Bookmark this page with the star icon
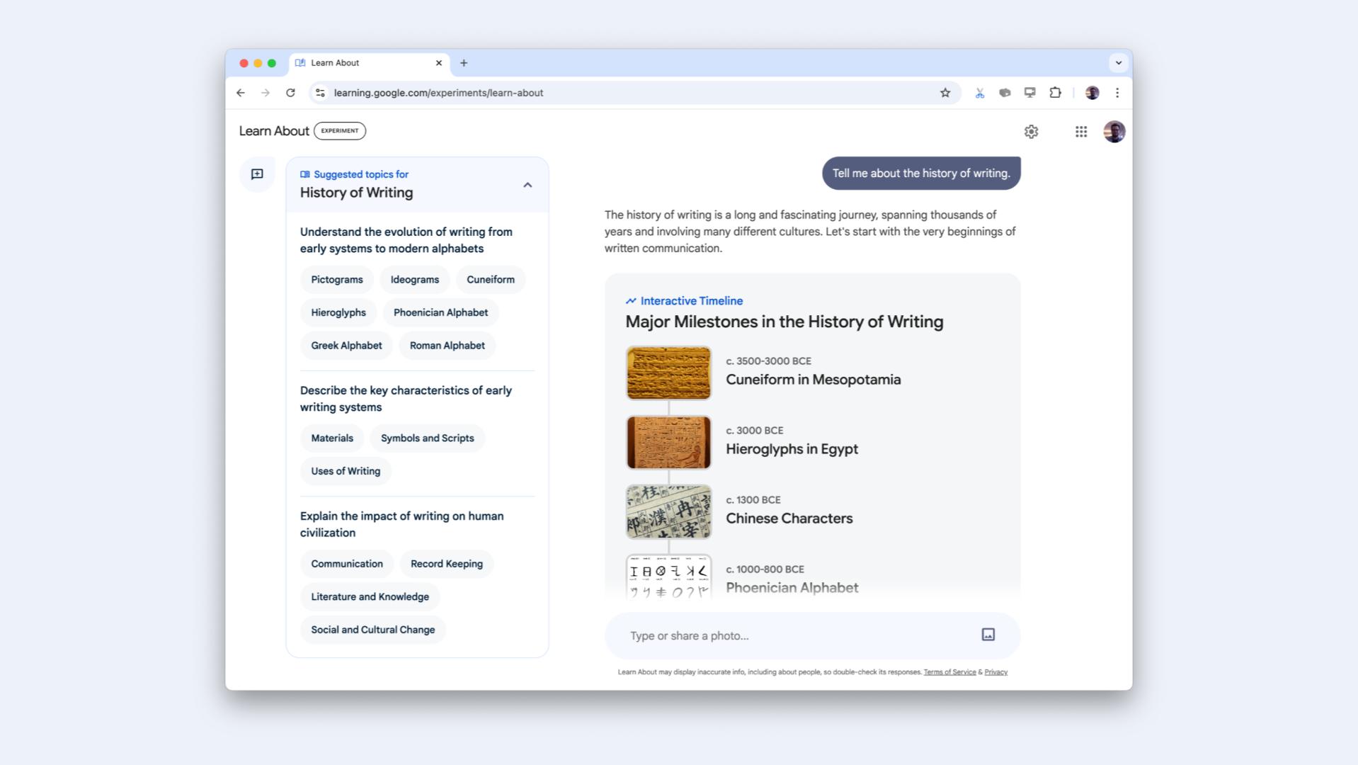 (945, 93)
